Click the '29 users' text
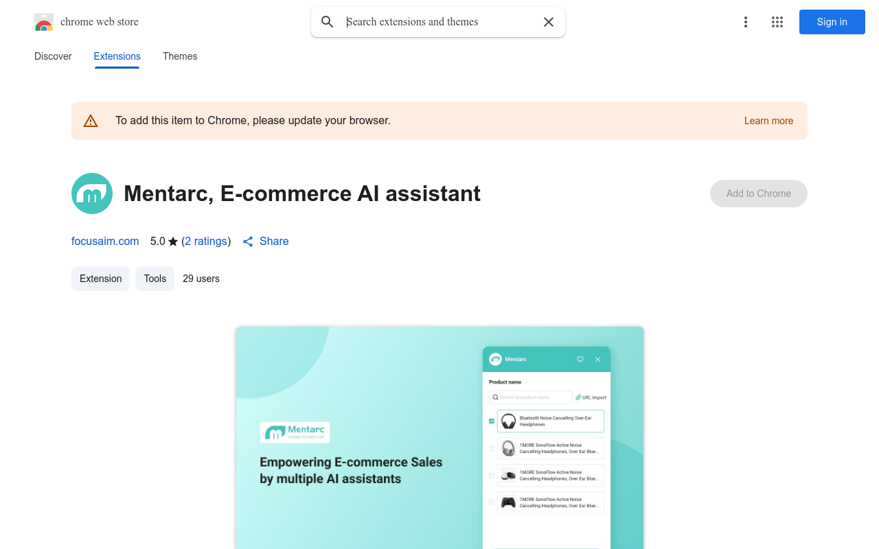The width and height of the screenshot is (879, 549). point(201,279)
